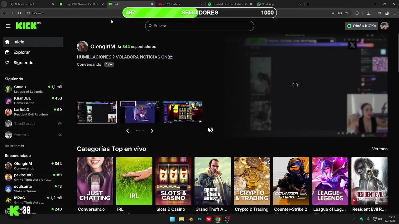This screenshot has width=399, height=224.
Task: Reload the page with browser refresh
Action: [x=20, y=13]
